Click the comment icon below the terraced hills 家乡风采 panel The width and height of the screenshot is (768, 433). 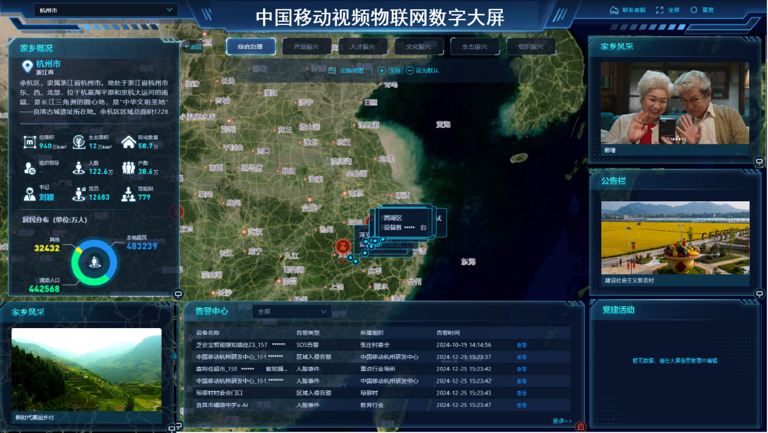pos(172,429)
